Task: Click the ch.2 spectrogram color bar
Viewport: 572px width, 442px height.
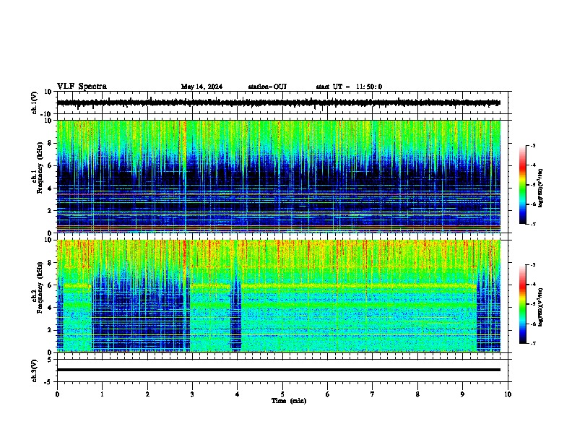Action: (523, 304)
